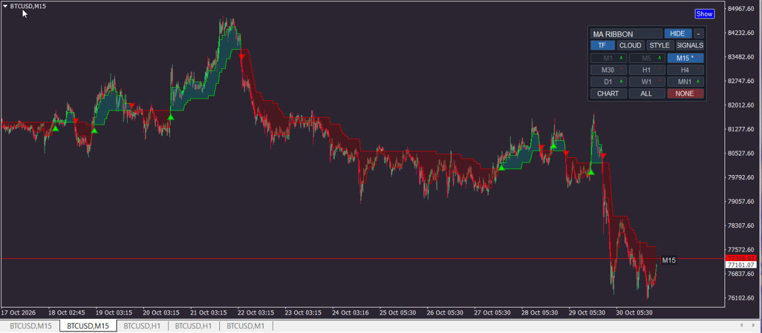Switch to the TF tab
Viewport: 762px width, 333px height.
pos(602,45)
